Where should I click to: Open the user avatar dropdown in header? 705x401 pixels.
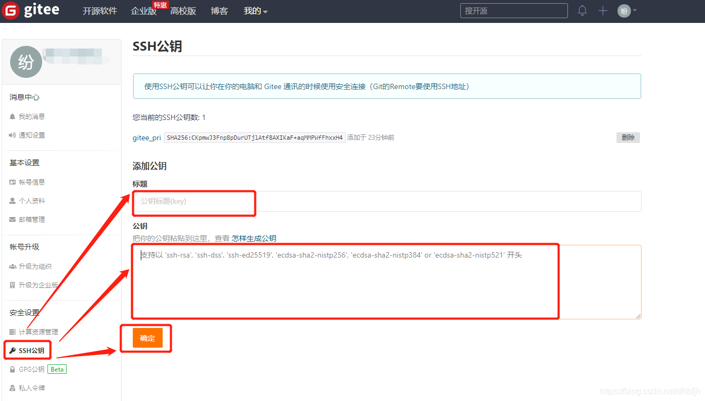pos(627,11)
